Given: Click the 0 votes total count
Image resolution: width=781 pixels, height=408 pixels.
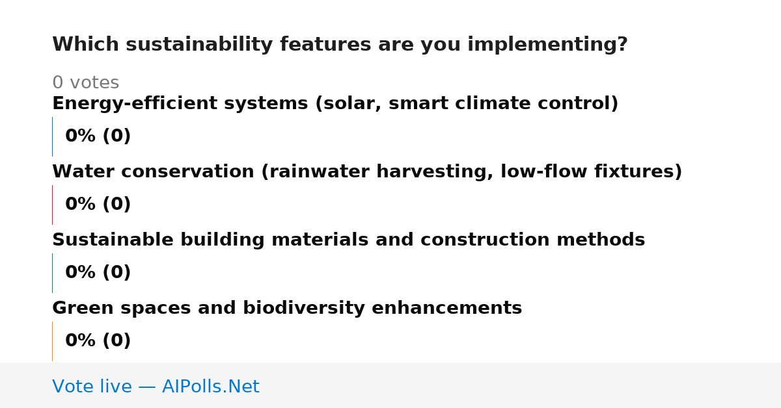Looking at the screenshot, I should 85,83.
